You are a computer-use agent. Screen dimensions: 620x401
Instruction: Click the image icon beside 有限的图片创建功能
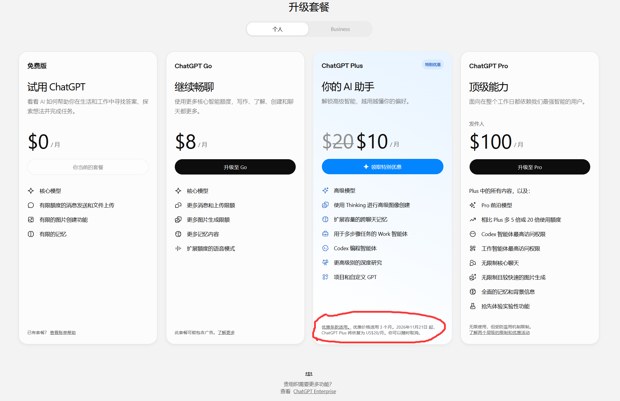[31, 220]
